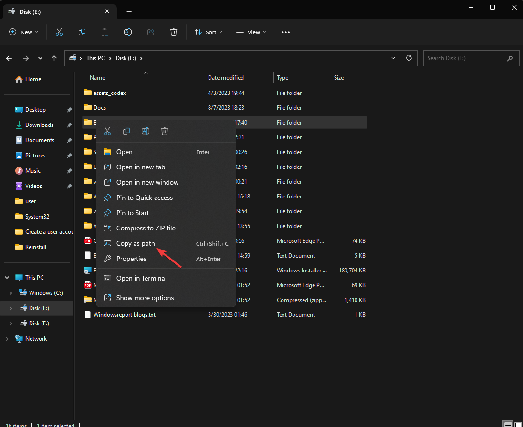
Task: Click the Delete trash icon in the toolbar
Action: pos(173,32)
